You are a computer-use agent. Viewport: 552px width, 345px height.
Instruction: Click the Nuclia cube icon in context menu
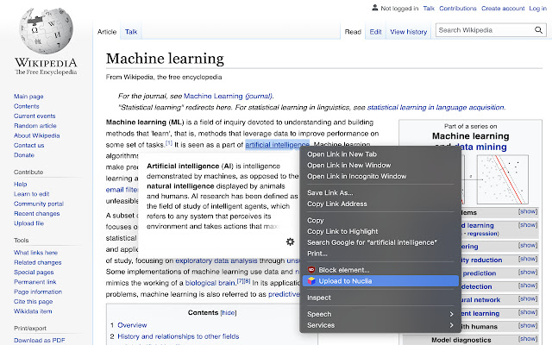[311, 281]
